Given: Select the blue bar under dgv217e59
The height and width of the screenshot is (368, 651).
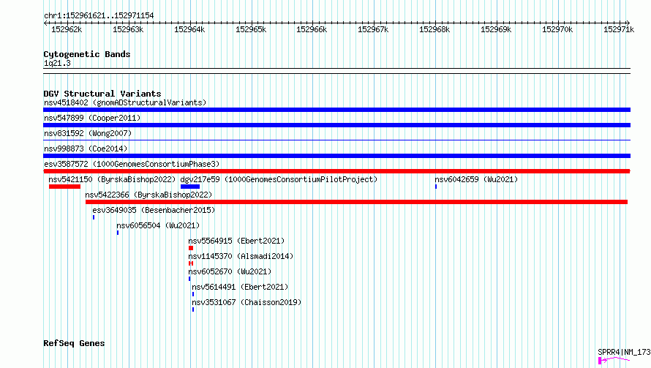Looking at the screenshot, I should 190,187.
